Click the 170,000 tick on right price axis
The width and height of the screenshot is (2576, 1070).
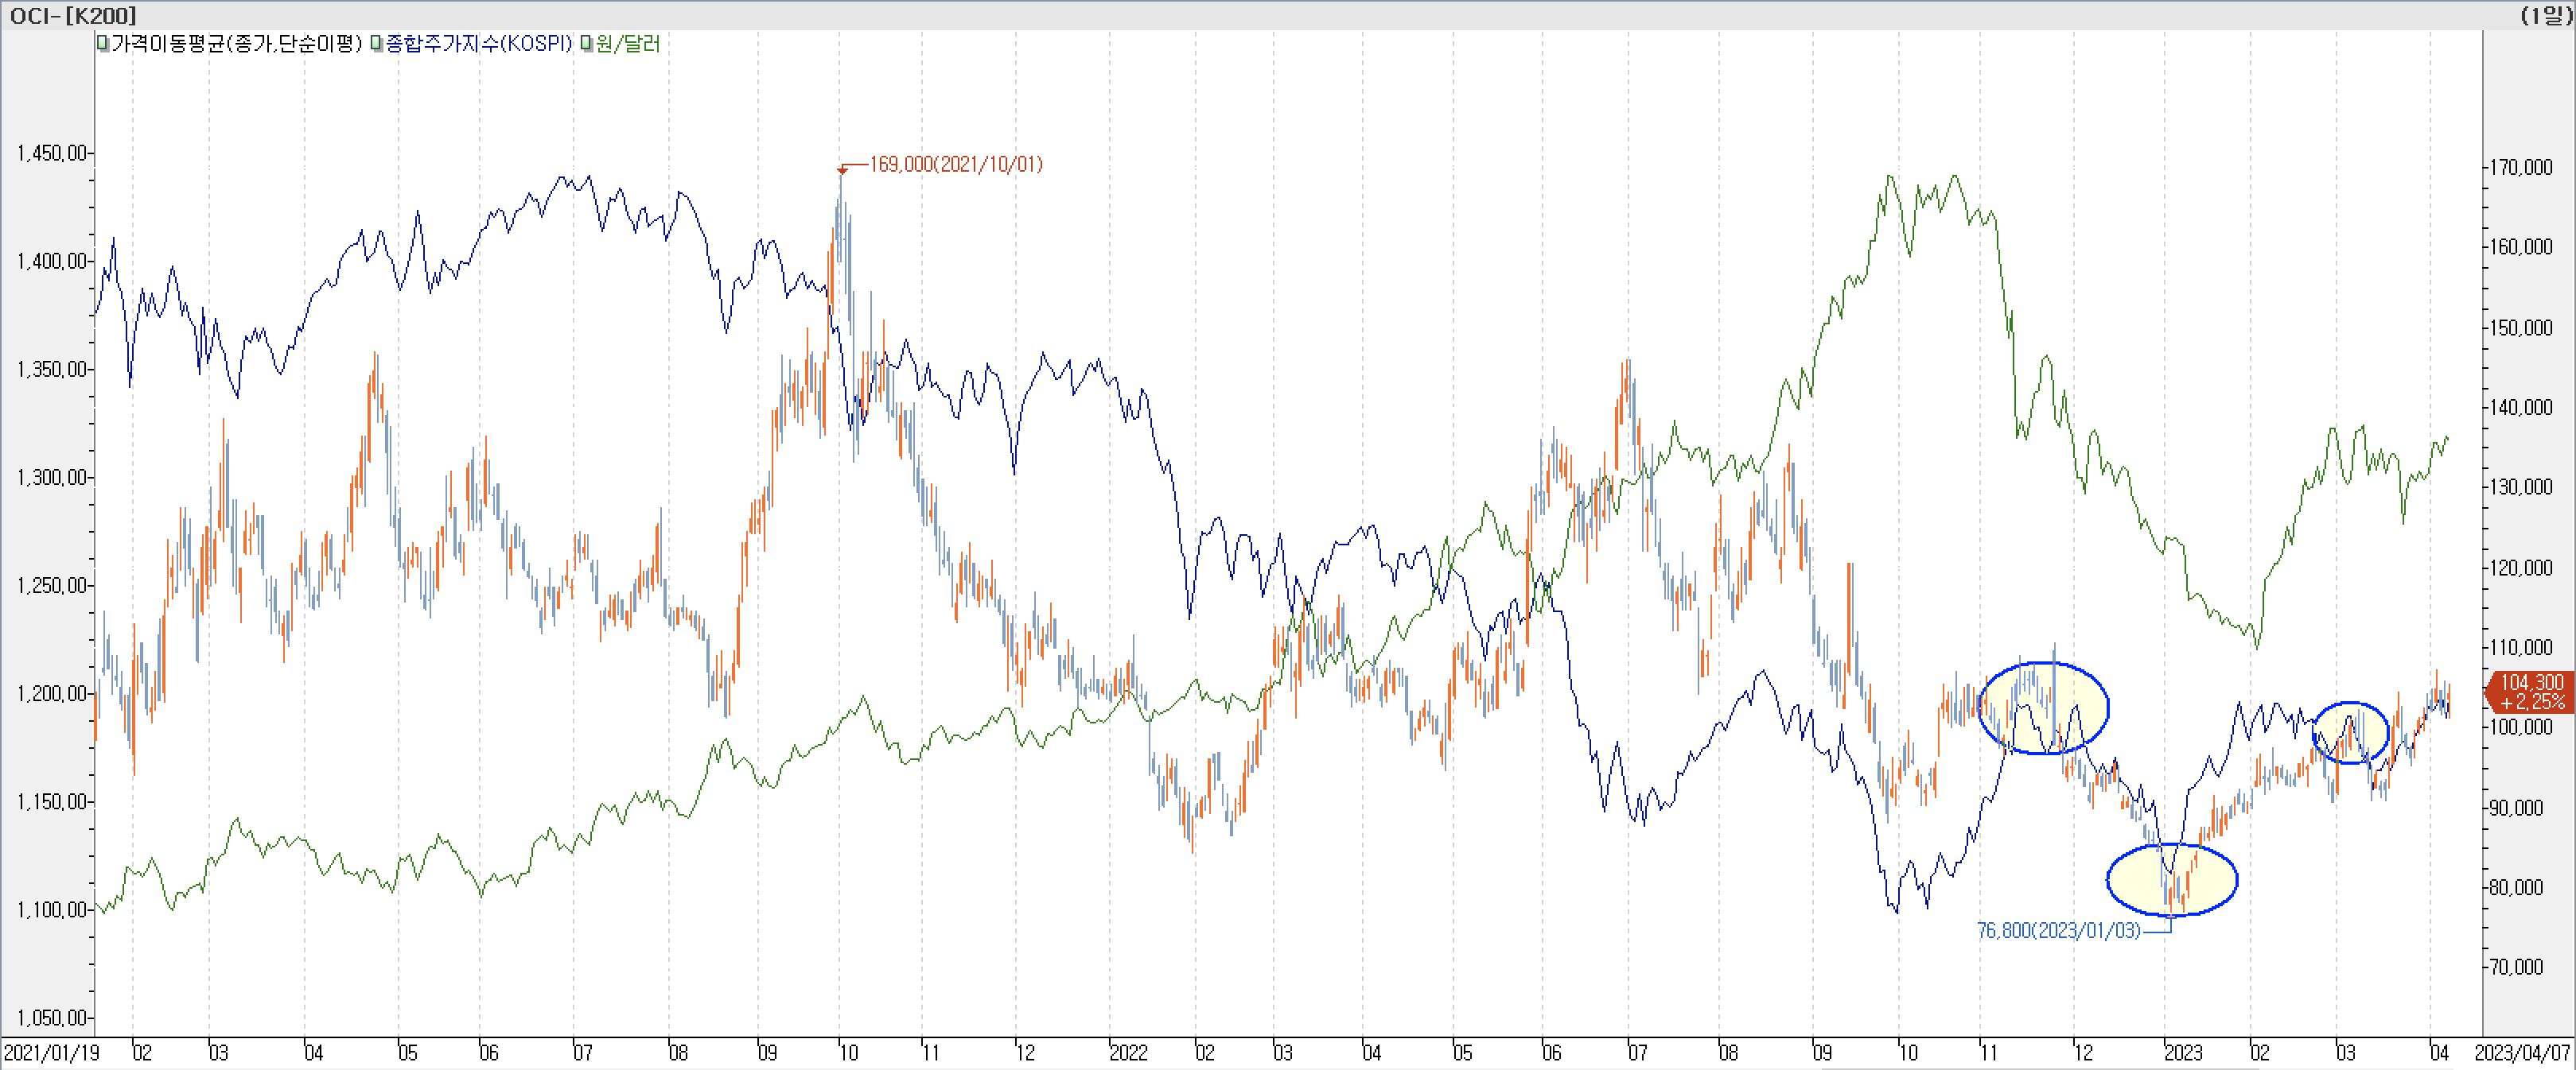pyautogui.click(x=2522, y=167)
